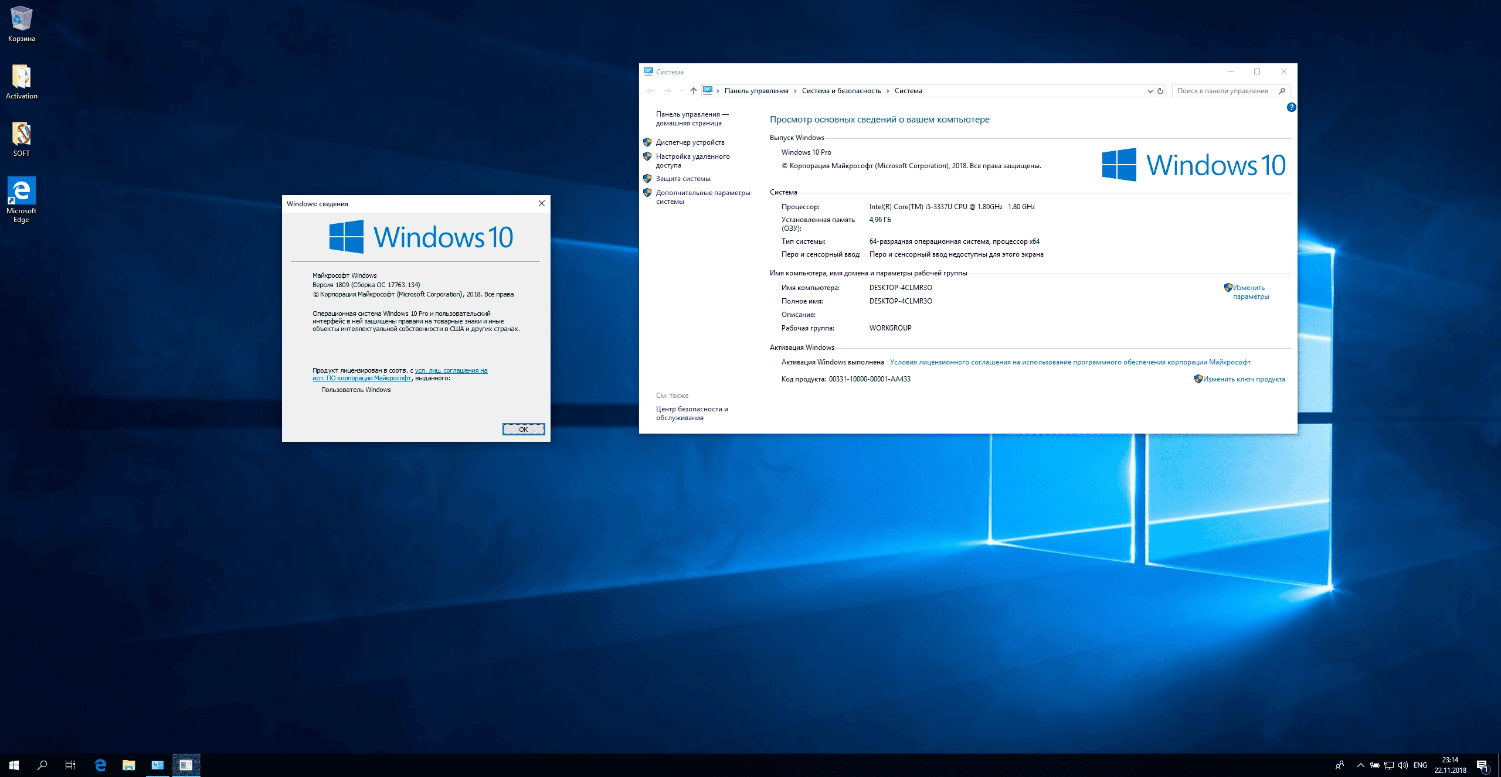Select the Activation folder on desktop
The width and height of the screenshot is (1501, 777).
coord(21,81)
